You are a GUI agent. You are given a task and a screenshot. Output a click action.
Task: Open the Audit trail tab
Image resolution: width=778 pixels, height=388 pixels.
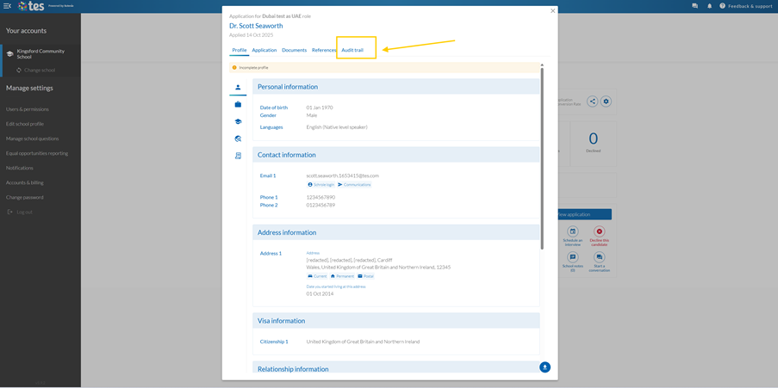(352, 50)
